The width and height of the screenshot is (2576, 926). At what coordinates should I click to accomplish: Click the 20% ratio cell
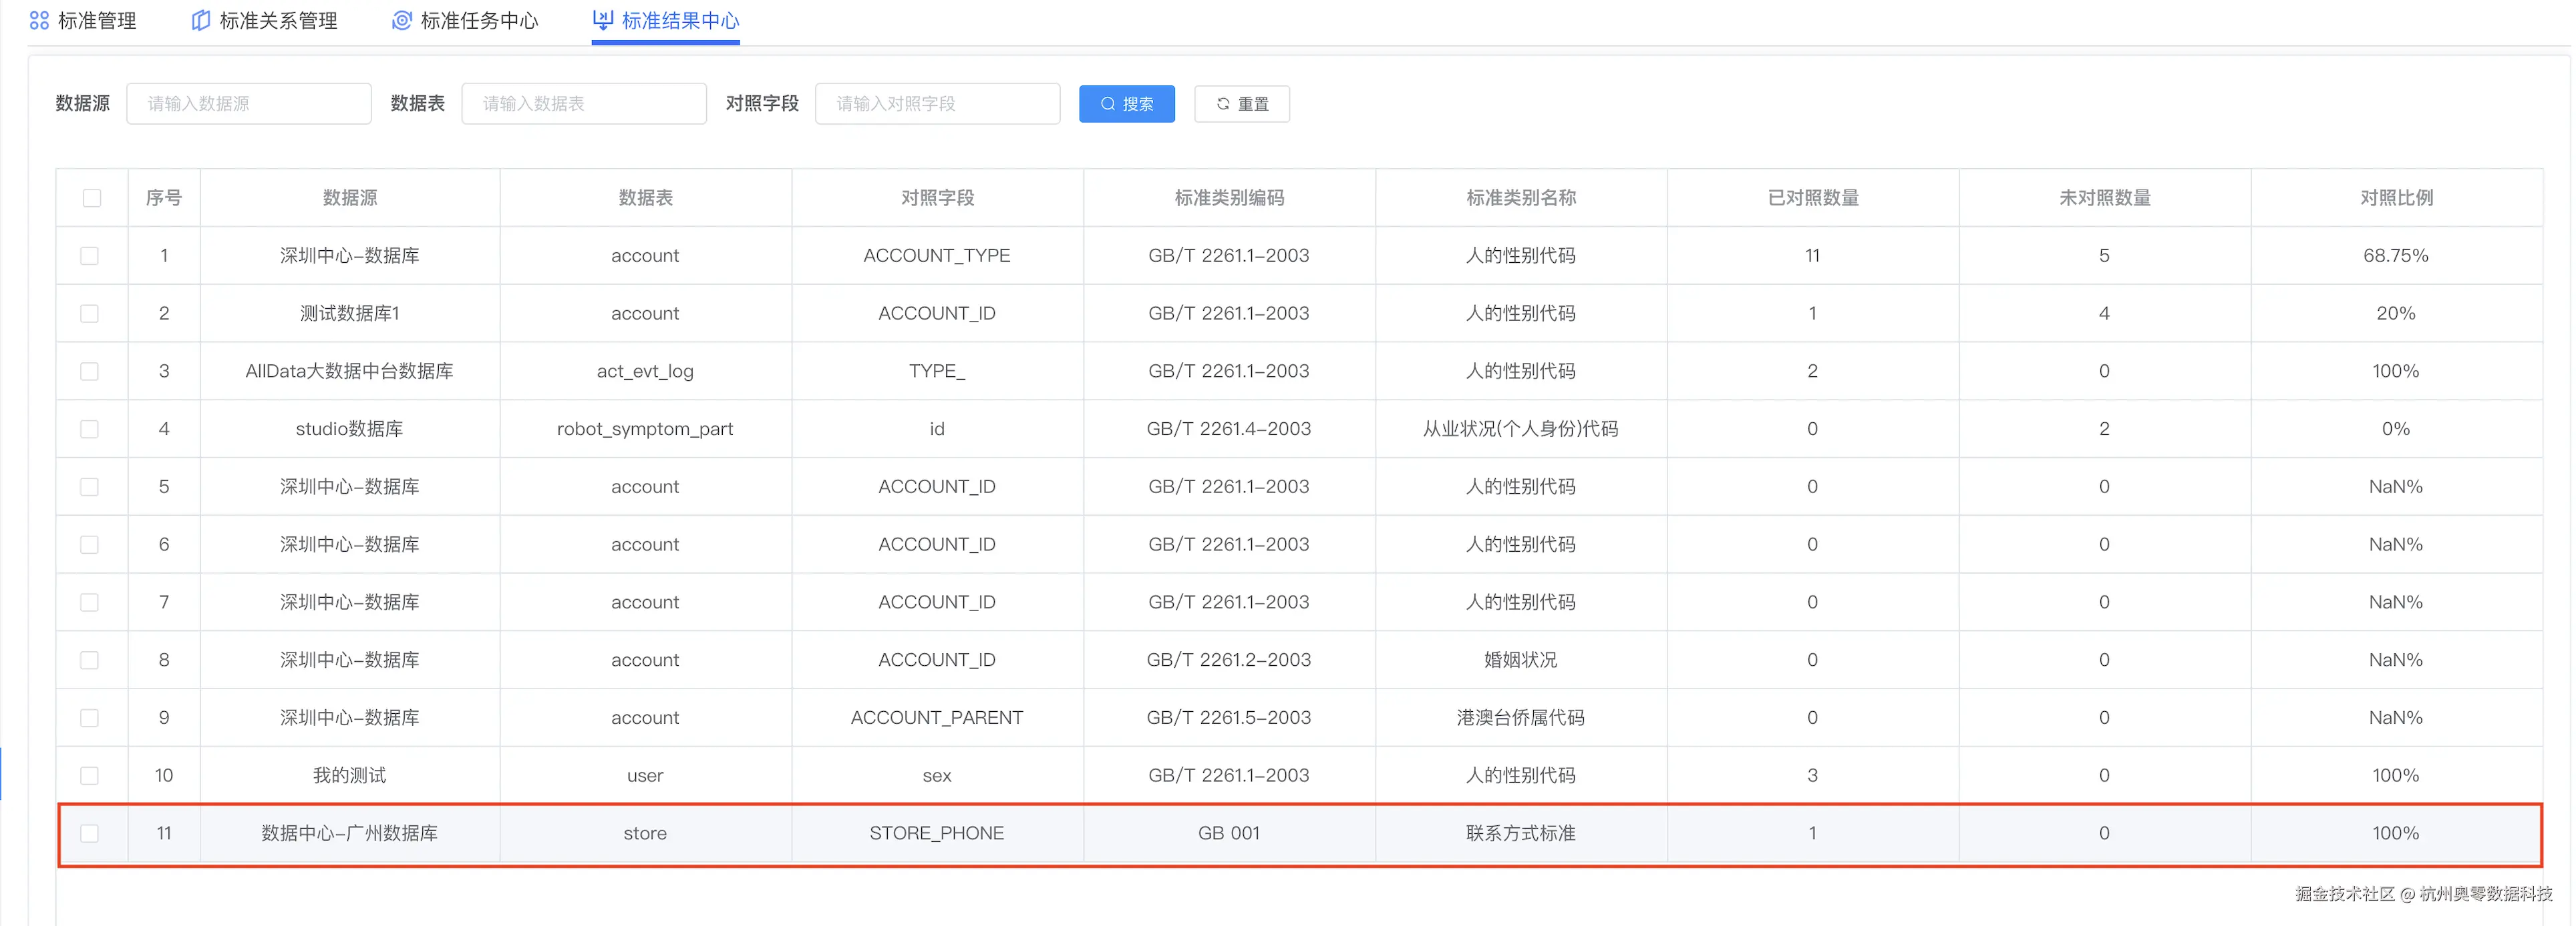2396,314
